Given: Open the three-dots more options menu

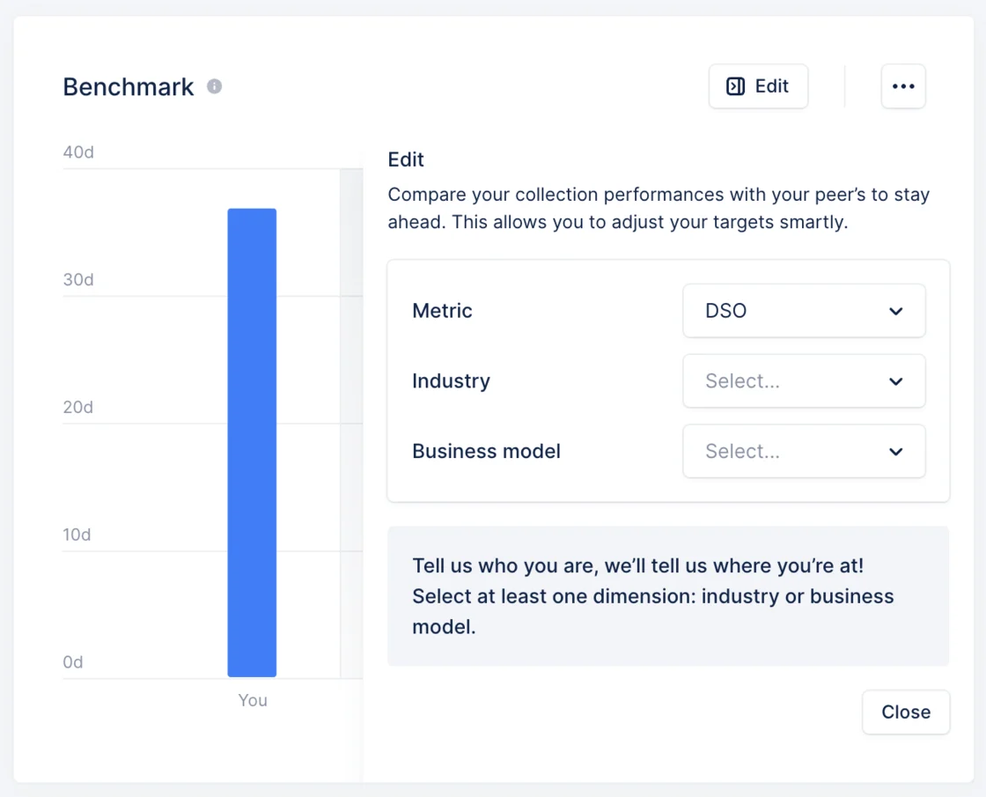Looking at the screenshot, I should coord(903,86).
